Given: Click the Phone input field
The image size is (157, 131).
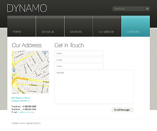Looking at the screenshot, I should click(79, 66).
